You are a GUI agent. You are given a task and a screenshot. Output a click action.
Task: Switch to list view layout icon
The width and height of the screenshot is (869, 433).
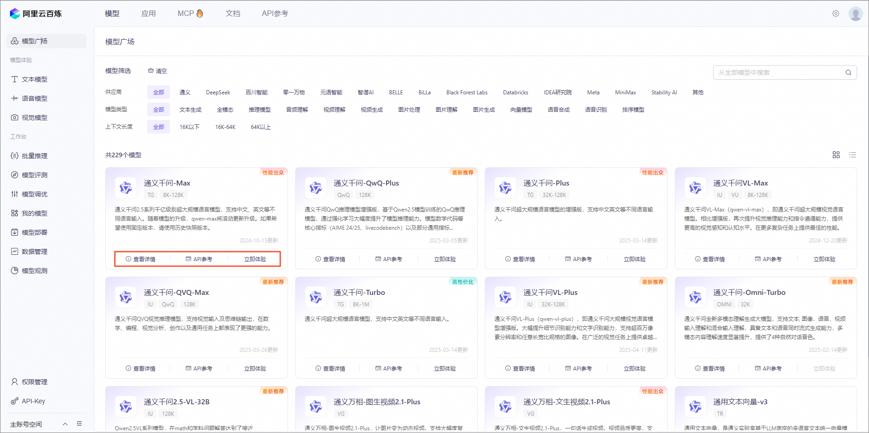coord(852,155)
